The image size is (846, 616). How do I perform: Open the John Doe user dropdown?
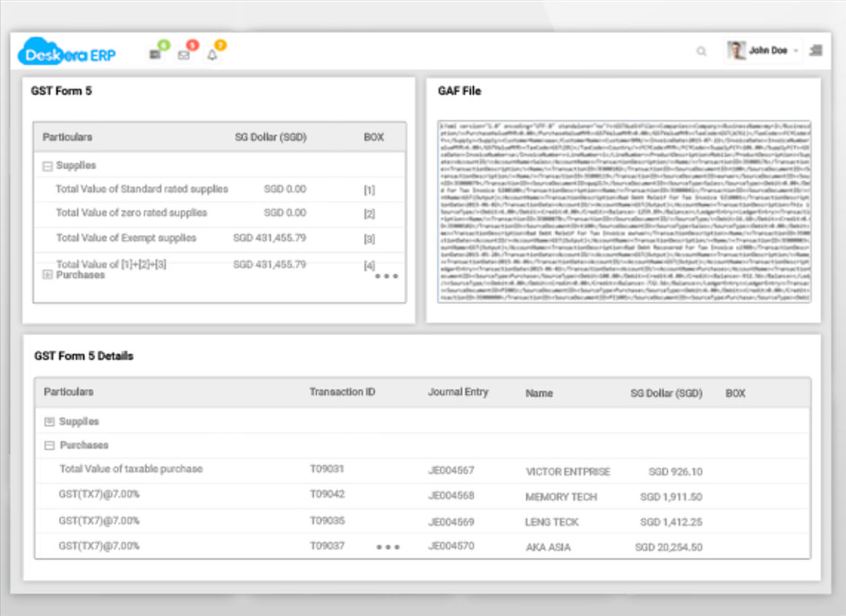click(762, 50)
